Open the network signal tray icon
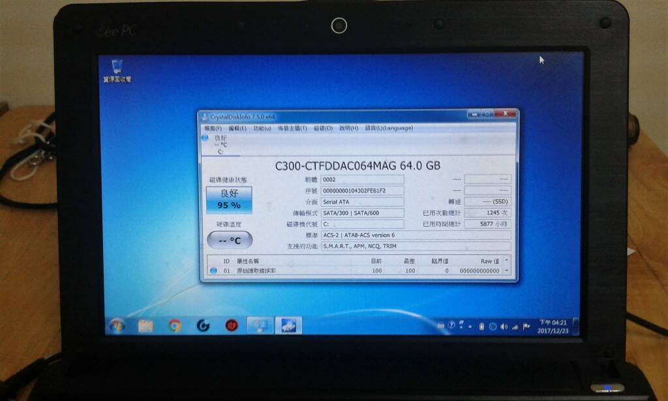 click(515, 327)
